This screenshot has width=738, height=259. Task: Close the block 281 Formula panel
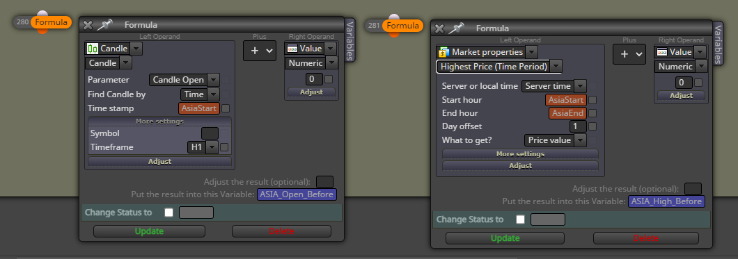[x=439, y=28]
